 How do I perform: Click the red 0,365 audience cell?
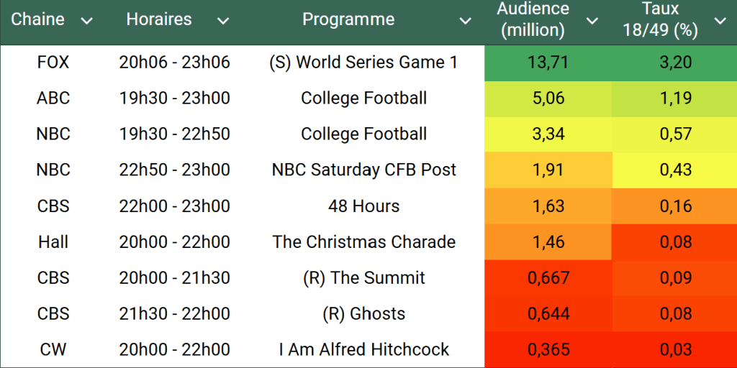pos(548,350)
